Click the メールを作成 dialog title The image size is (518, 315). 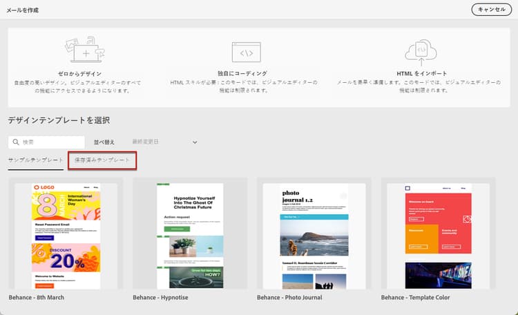(23, 10)
